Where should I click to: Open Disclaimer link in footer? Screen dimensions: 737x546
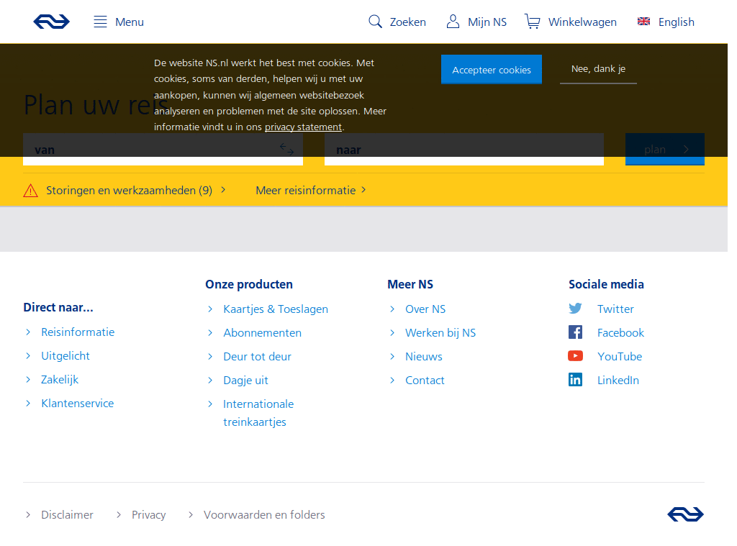(x=67, y=515)
